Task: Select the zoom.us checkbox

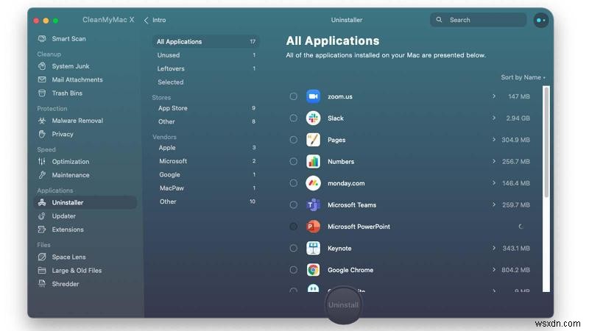Action: coord(293,96)
